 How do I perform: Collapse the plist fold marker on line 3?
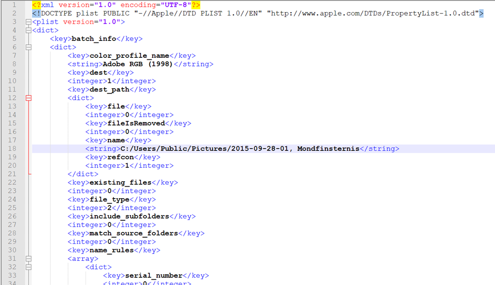pyautogui.click(x=29, y=22)
